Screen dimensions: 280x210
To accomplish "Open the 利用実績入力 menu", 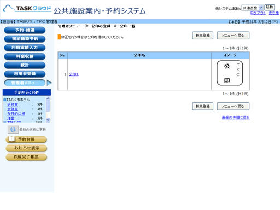I will pyautogui.click(x=25, y=48).
